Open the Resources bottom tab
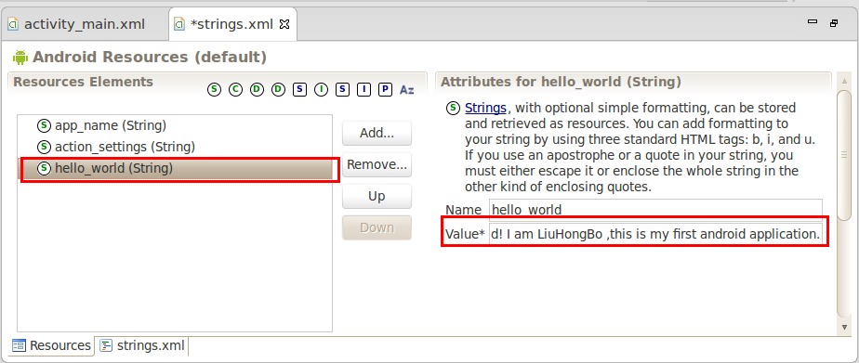859x363 pixels. (51, 345)
